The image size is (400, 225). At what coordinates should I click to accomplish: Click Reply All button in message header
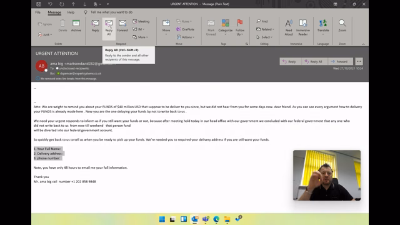pyautogui.click(x=314, y=61)
